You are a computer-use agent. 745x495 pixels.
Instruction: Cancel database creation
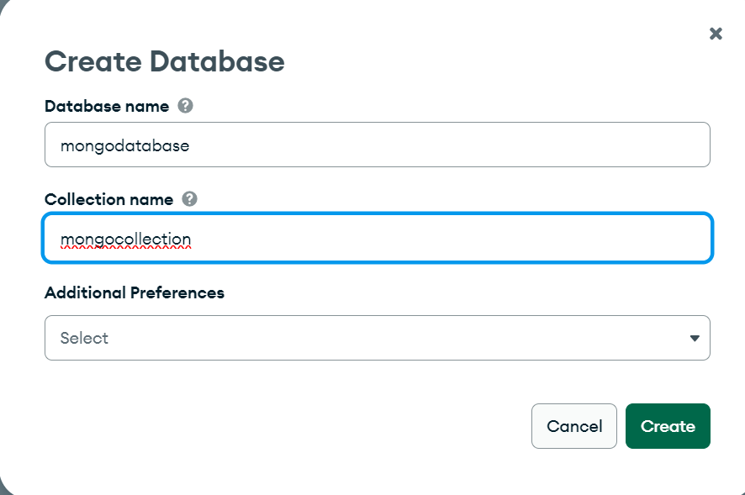point(574,426)
